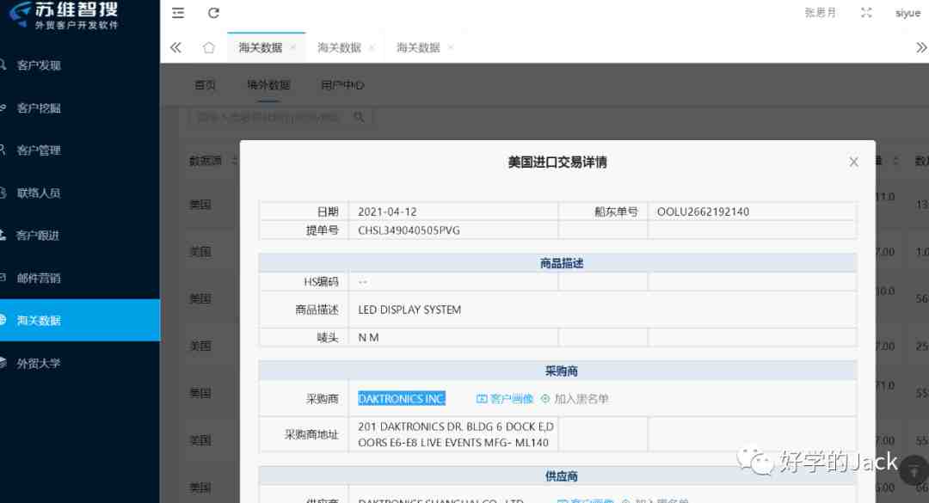
Task: Click 加入黑名单 beside DAKTRONICS INC
Action: click(x=575, y=399)
